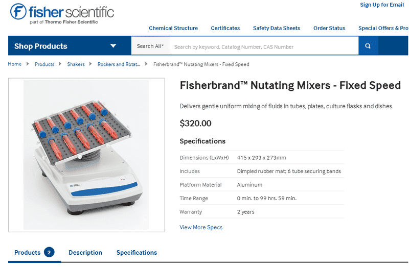Click the Fisher Scientific logo
The image size is (409, 267).
point(62,13)
